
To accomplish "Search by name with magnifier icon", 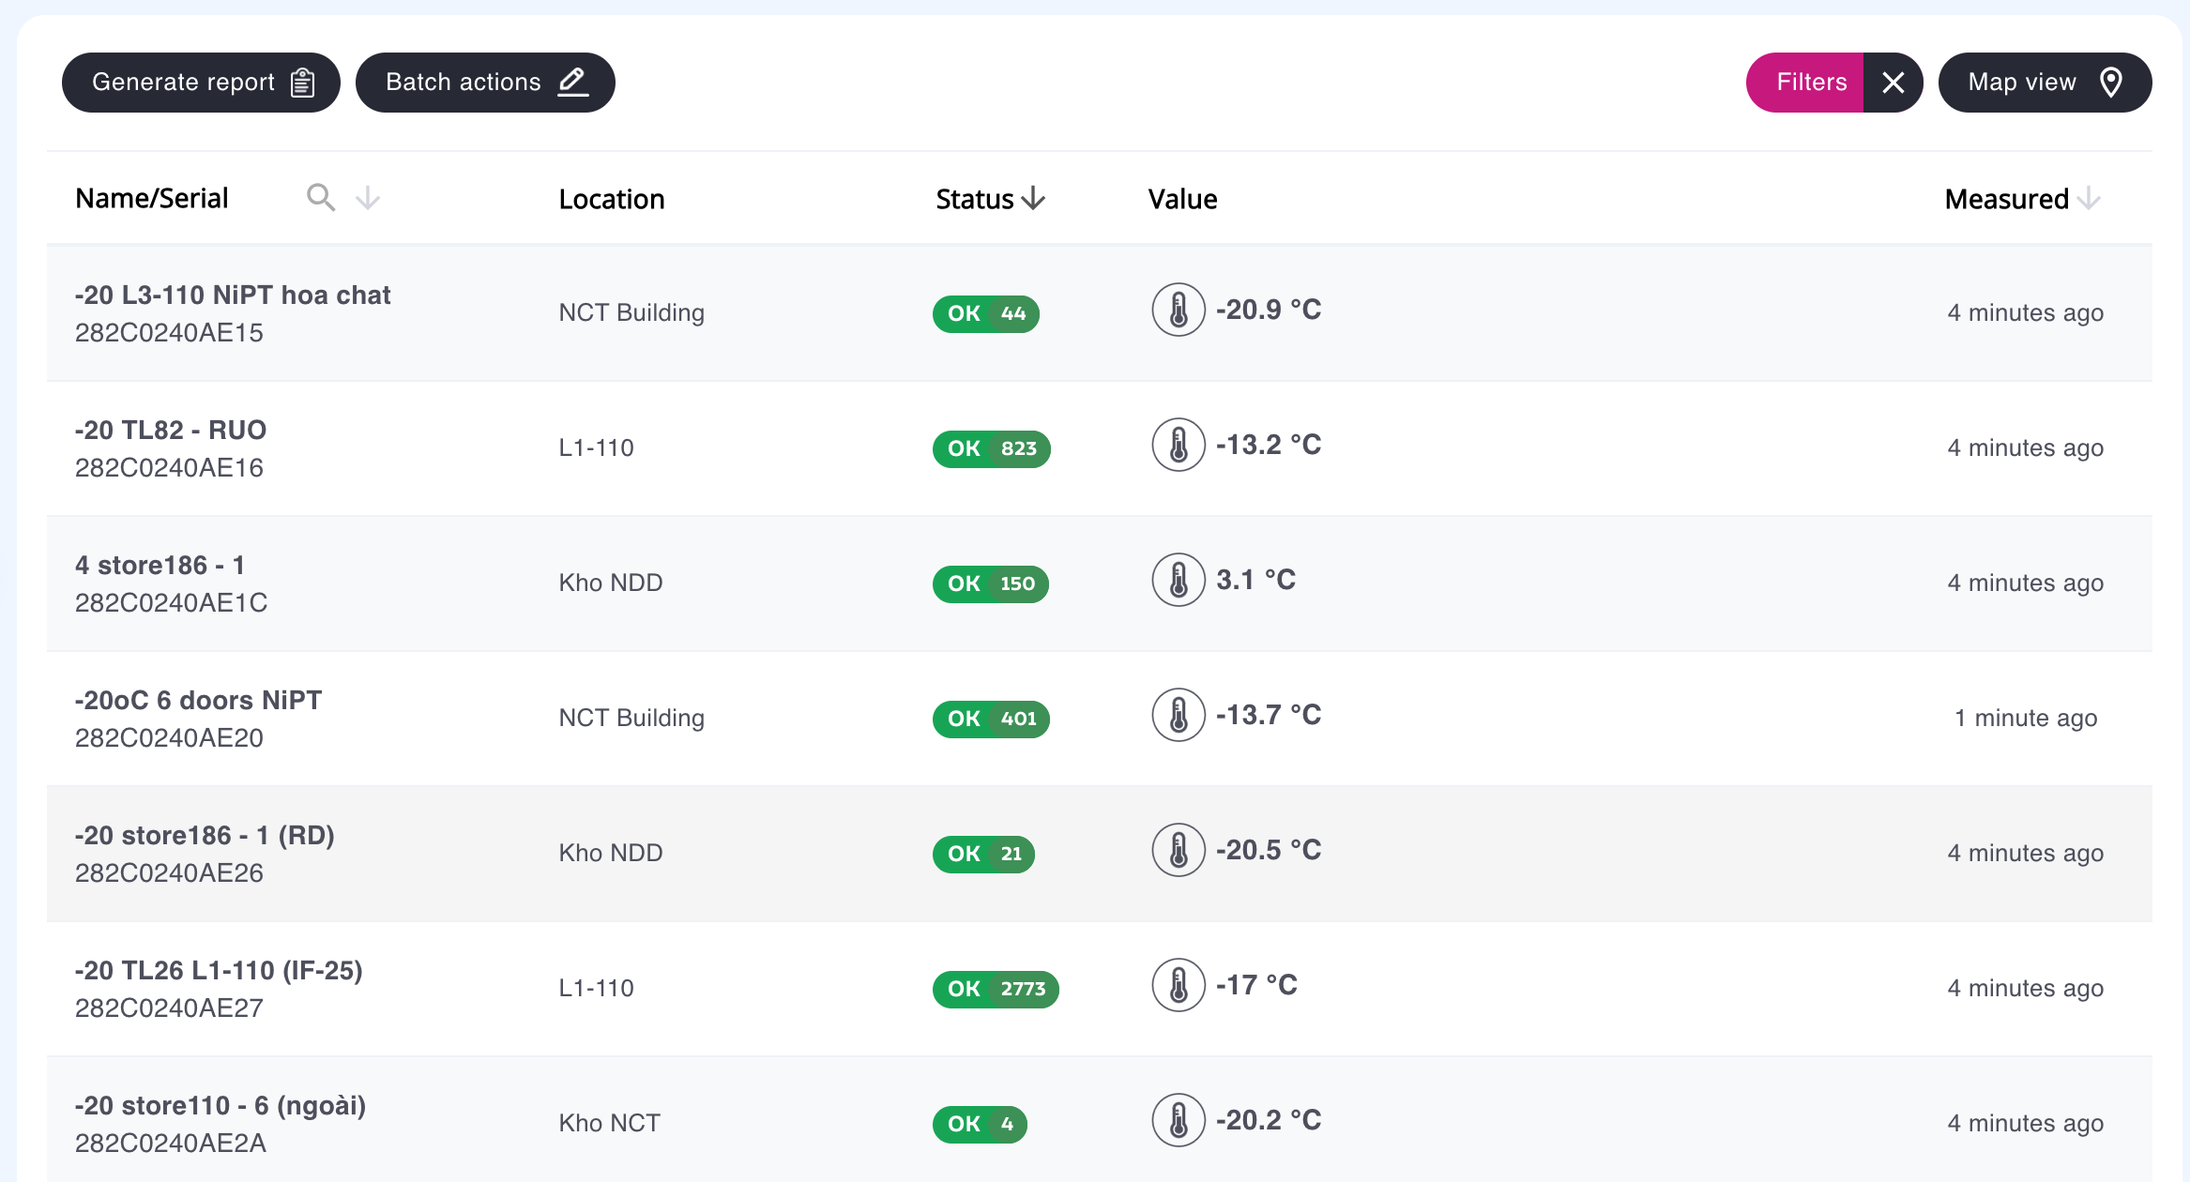I will pyautogui.click(x=321, y=198).
